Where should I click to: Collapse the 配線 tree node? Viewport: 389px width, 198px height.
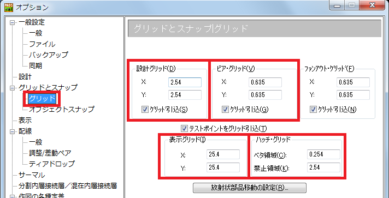pos(12,131)
